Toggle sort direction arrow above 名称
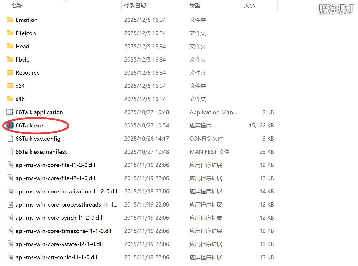358x266 pixels. (x=65, y=1)
